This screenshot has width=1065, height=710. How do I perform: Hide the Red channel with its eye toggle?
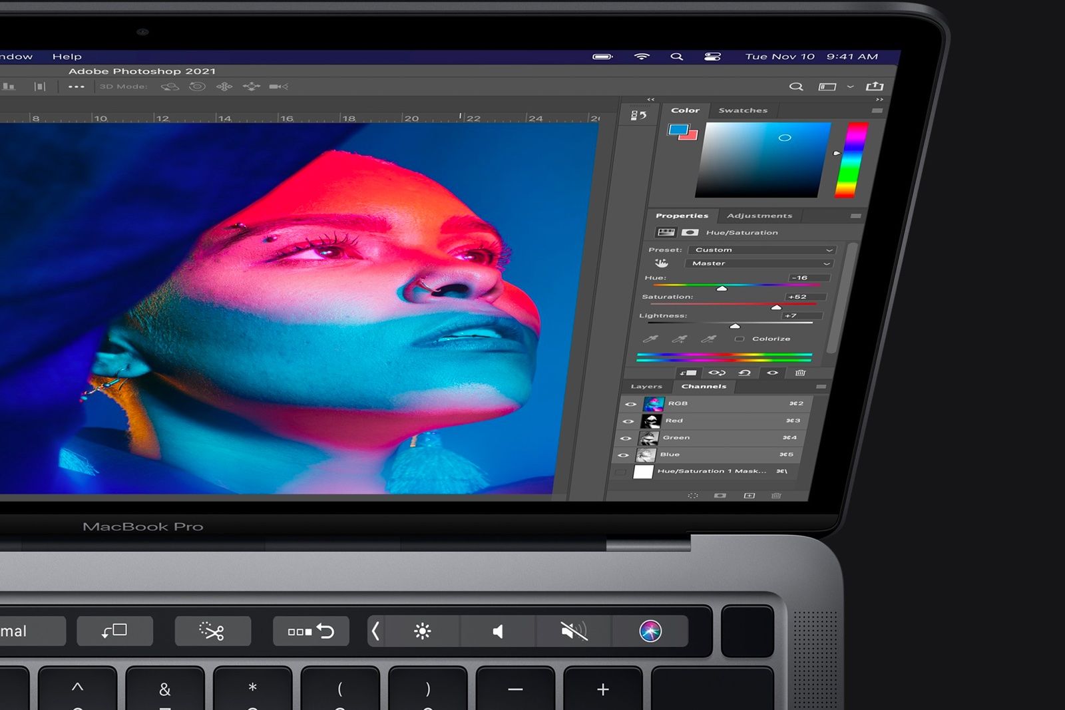click(630, 421)
